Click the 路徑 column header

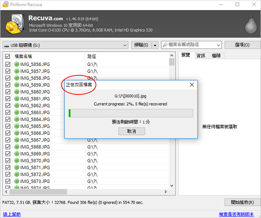pyautogui.click(x=92, y=56)
